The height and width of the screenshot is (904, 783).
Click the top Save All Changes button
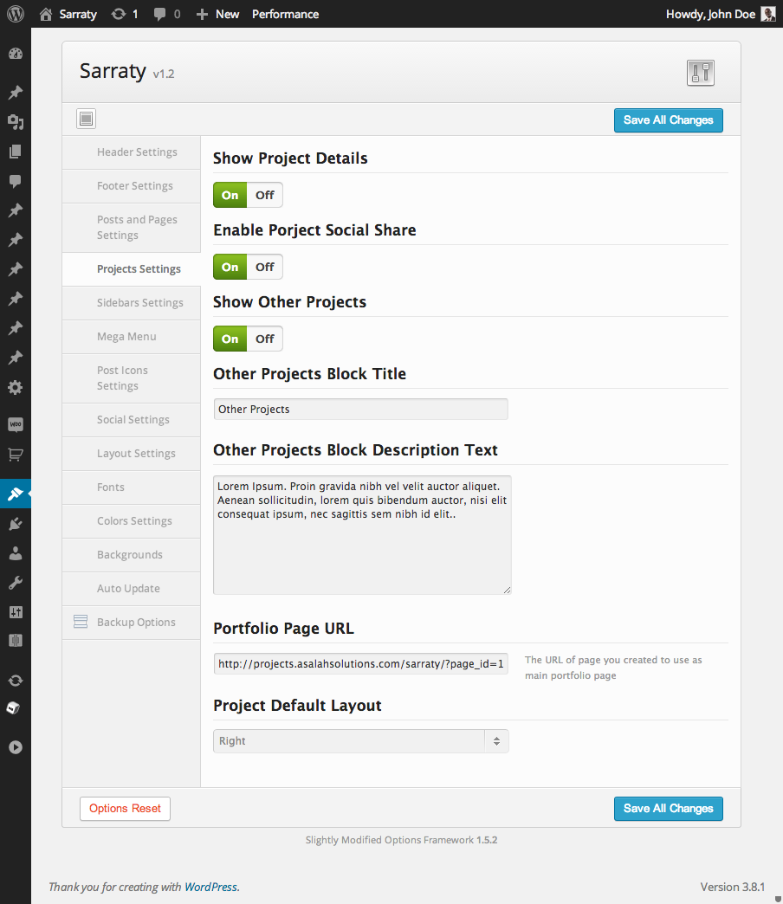668,120
